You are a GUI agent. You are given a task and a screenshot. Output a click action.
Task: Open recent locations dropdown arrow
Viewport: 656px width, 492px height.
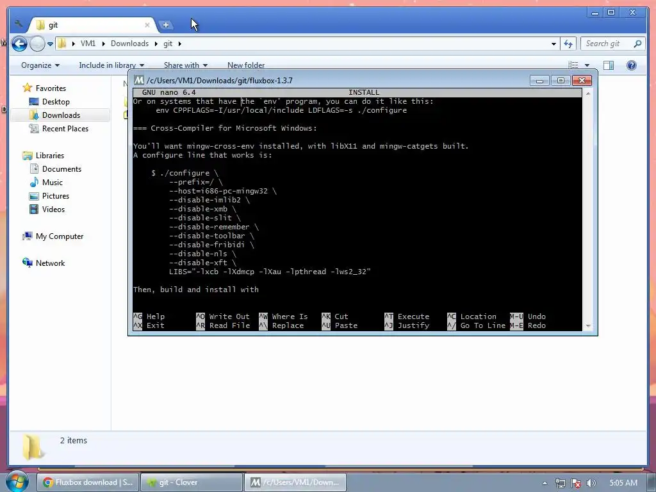point(50,44)
